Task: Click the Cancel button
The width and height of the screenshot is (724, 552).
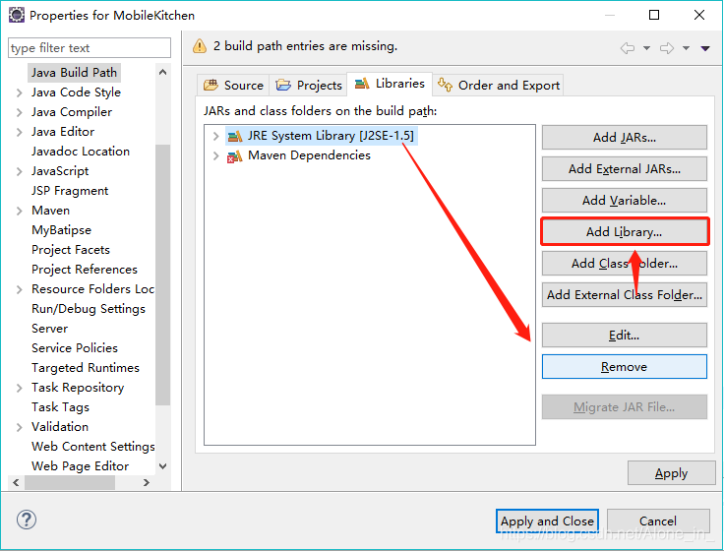Action: 658,521
